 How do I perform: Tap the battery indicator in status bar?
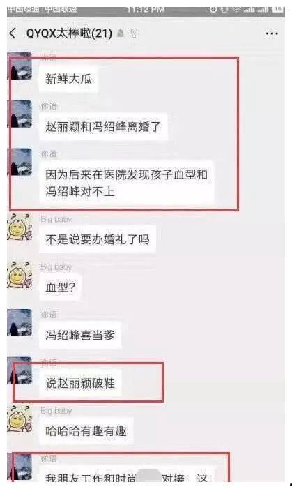coord(278,10)
